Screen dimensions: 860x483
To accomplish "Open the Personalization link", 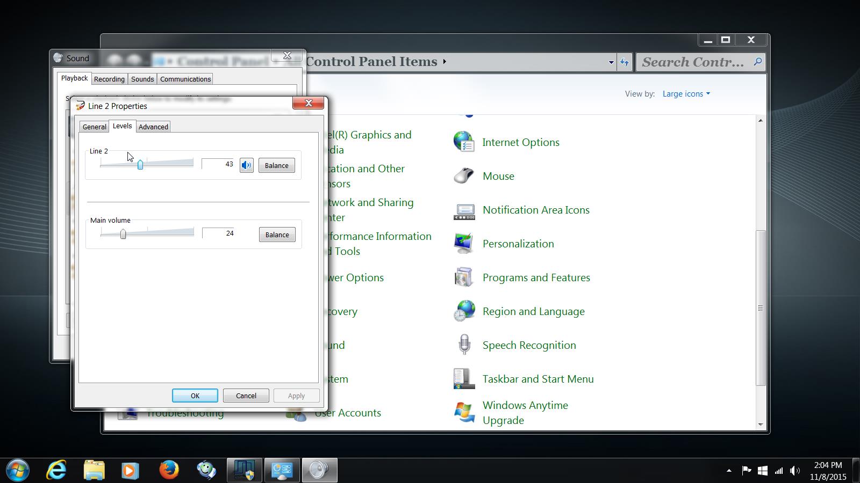I will (518, 244).
